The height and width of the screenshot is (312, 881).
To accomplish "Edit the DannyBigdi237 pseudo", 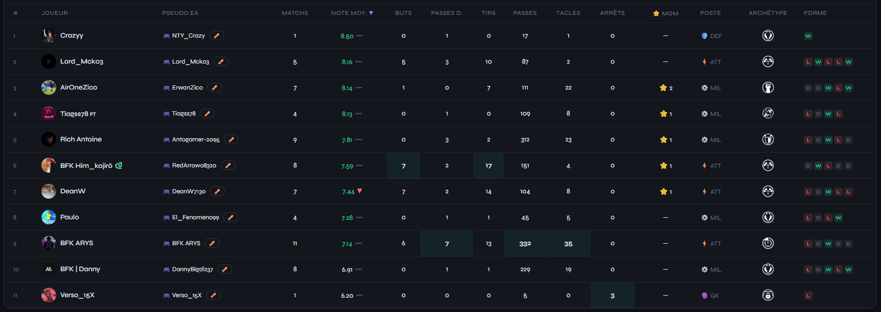I will tap(225, 269).
